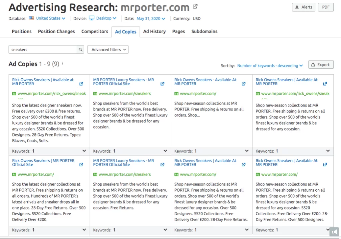341x239 pixels.
Task: Click the Alerts button
Action: (304, 7)
